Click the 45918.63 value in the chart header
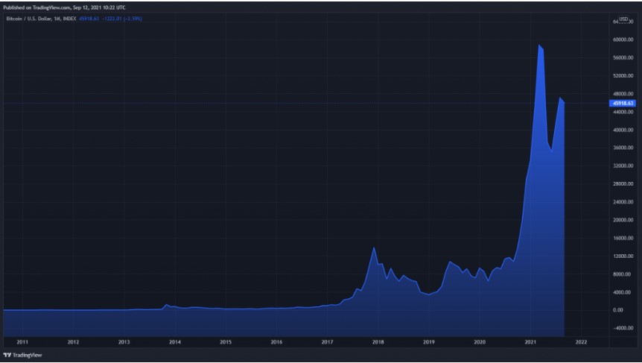Image resolution: width=642 pixels, height=363 pixels. pyautogui.click(x=89, y=19)
